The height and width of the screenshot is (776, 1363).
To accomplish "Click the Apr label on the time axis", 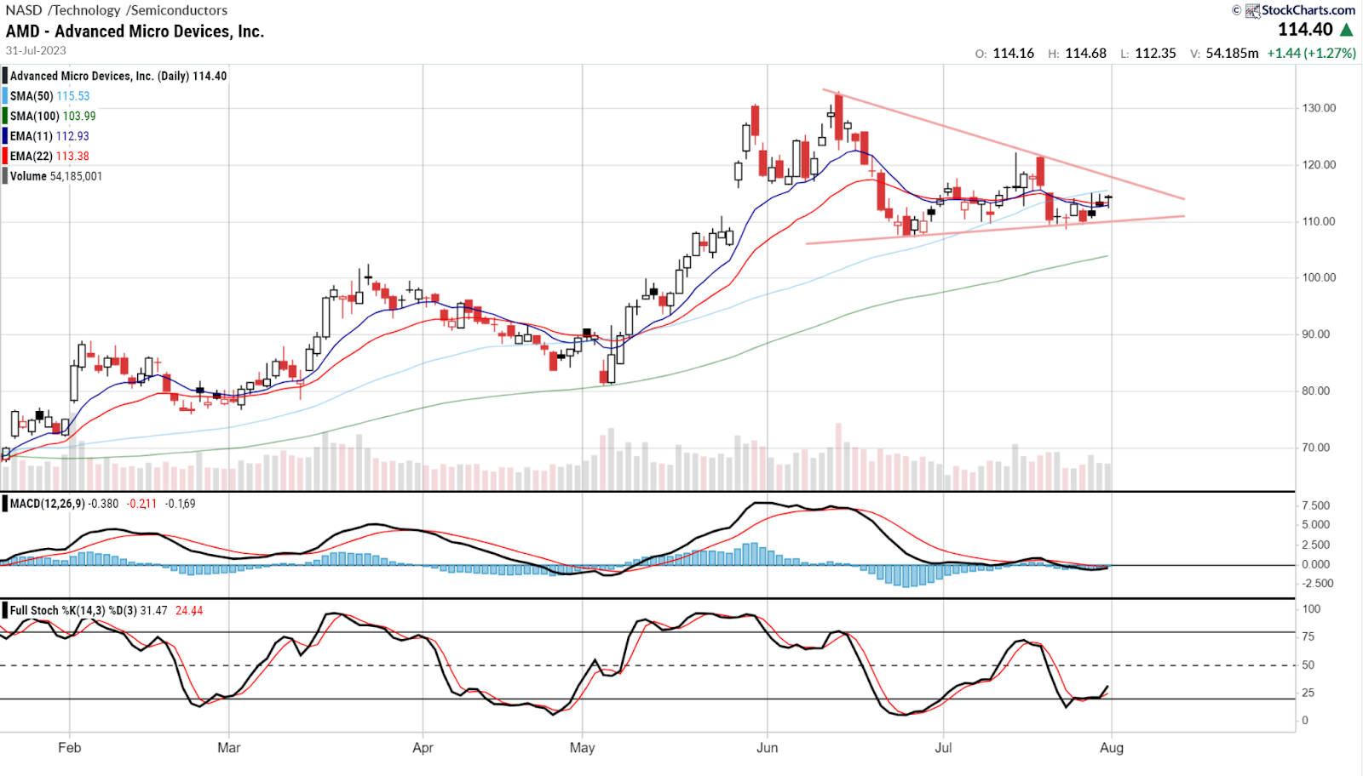I will (x=423, y=748).
